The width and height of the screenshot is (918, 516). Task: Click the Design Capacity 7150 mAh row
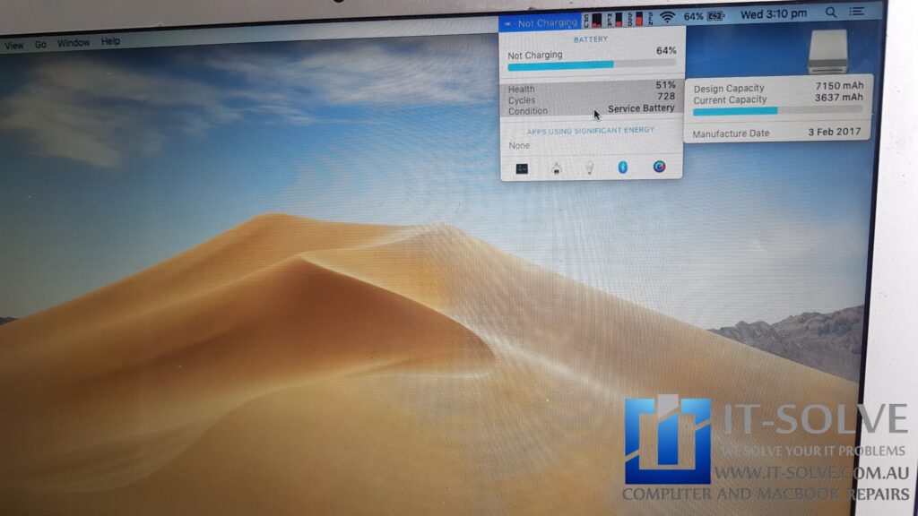[x=778, y=87]
